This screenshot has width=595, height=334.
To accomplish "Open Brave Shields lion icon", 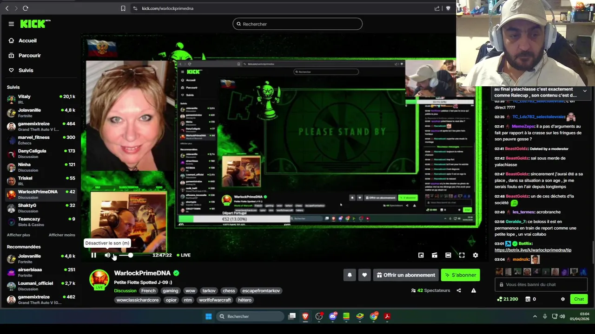I will coord(449,8).
